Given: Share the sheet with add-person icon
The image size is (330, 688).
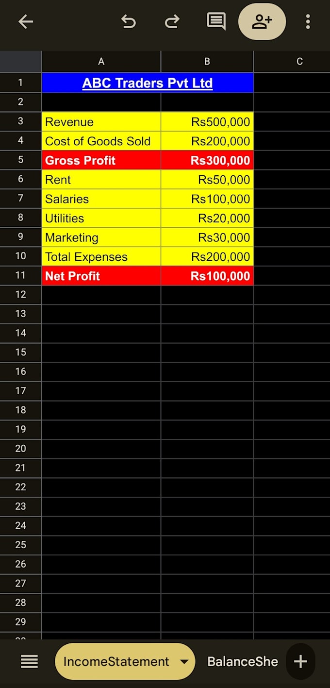Looking at the screenshot, I should [262, 21].
